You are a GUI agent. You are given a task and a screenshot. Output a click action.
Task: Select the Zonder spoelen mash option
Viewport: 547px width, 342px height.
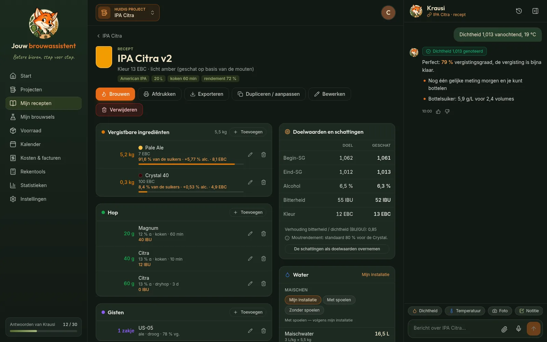pyautogui.click(x=304, y=310)
